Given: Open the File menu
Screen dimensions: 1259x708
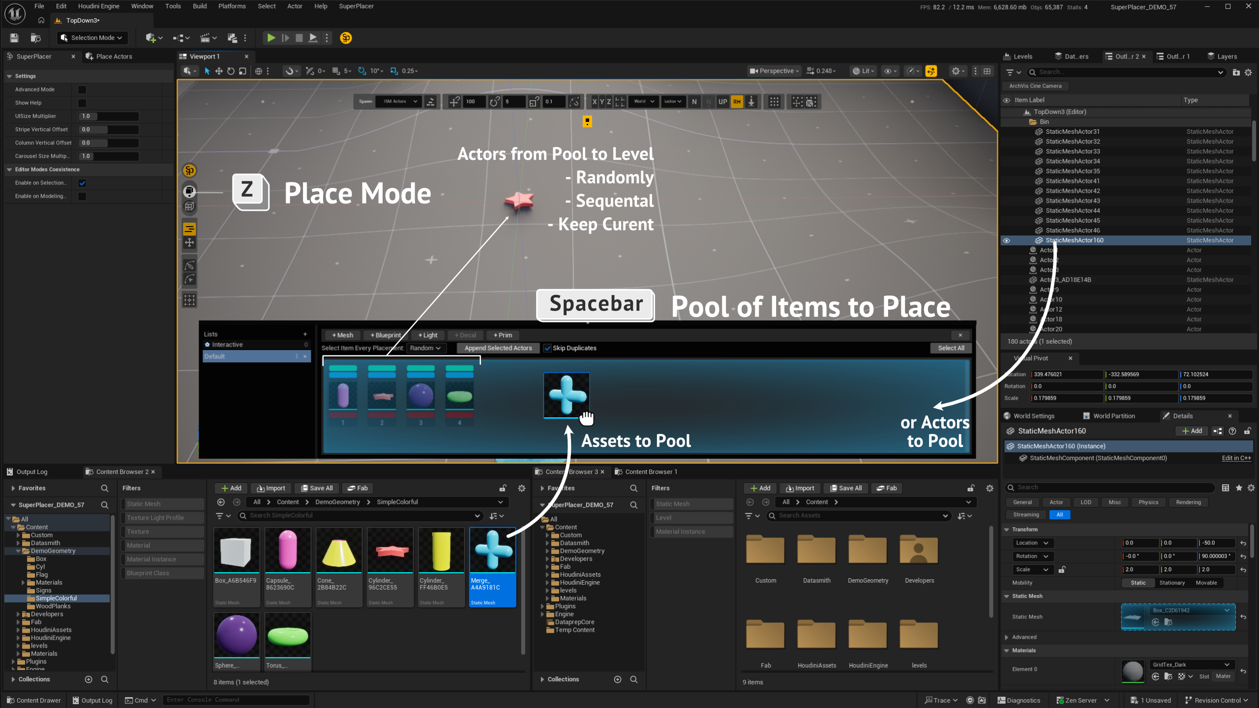Looking at the screenshot, I should (x=39, y=6).
